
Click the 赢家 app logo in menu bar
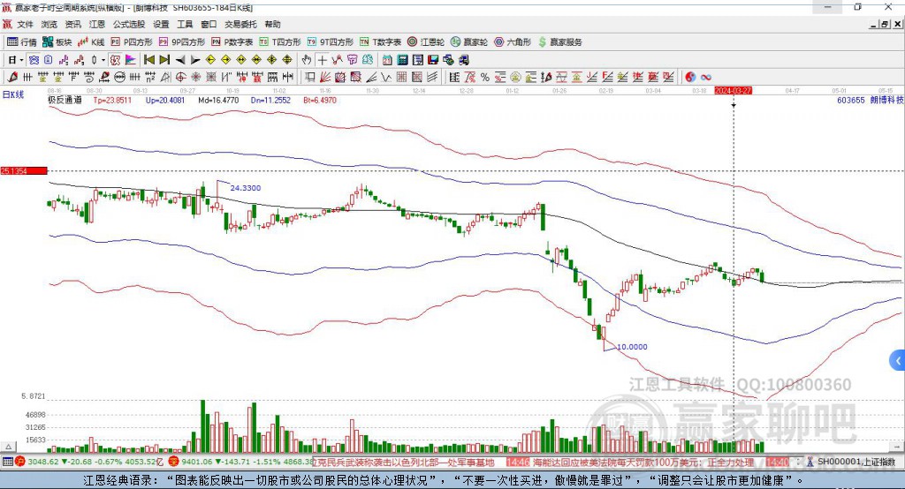[x=7, y=24]
